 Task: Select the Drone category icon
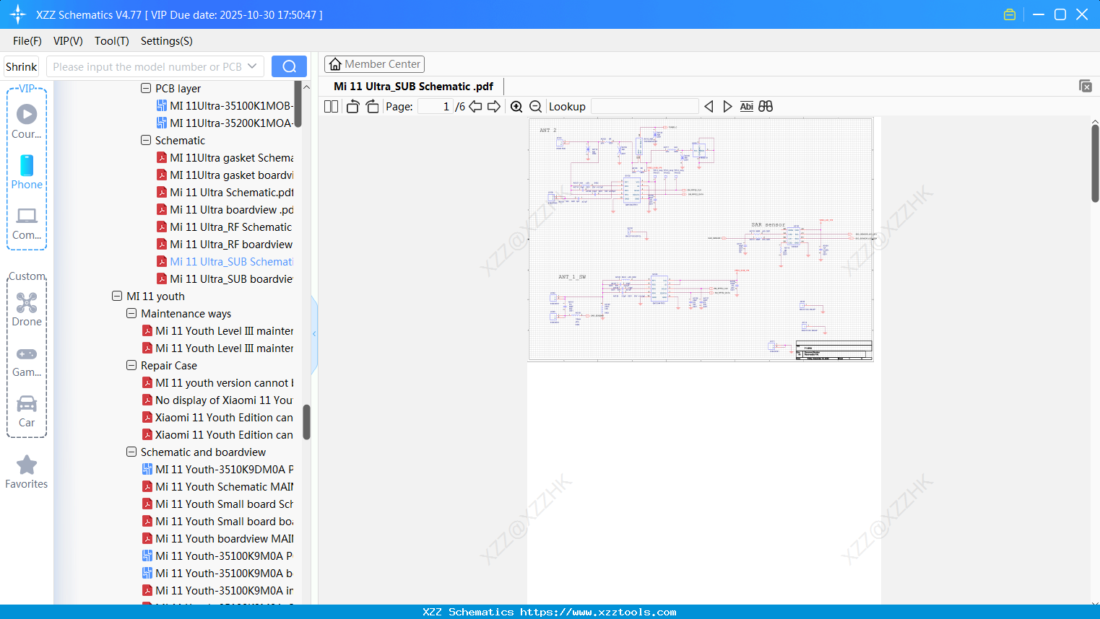26,304
